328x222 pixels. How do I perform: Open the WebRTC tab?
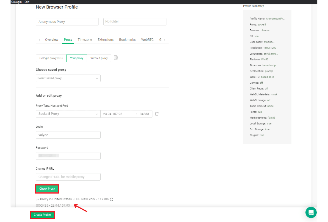coord(147,40)
